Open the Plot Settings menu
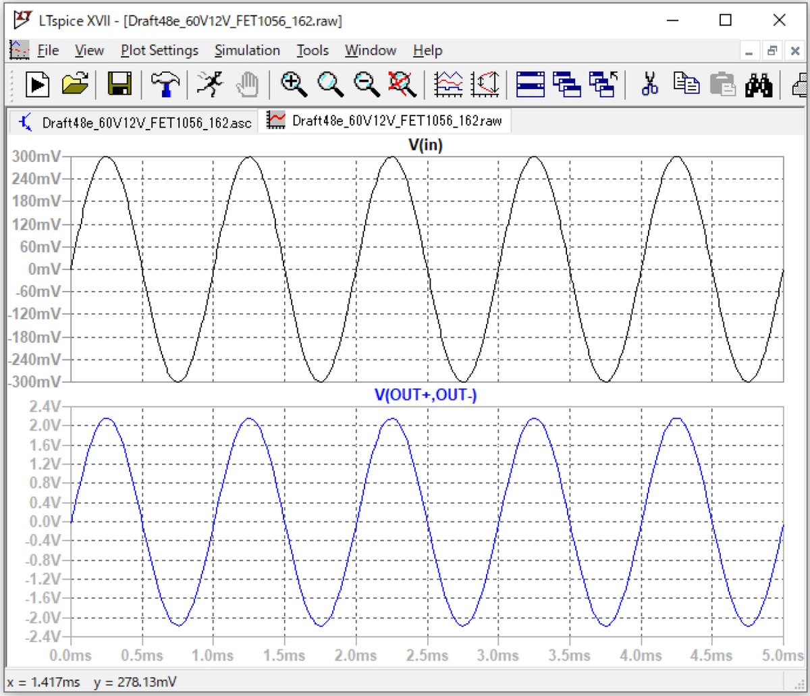 tap(159, 51)
